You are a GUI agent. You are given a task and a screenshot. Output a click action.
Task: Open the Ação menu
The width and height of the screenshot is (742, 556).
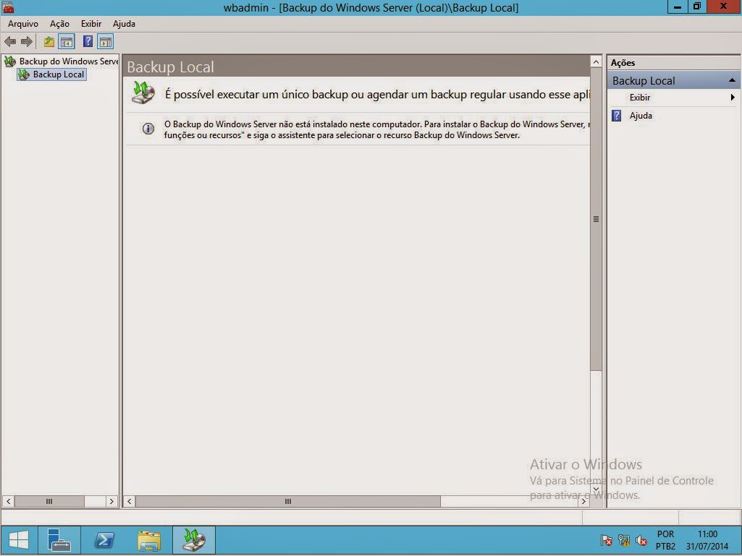tap(59, 24)
